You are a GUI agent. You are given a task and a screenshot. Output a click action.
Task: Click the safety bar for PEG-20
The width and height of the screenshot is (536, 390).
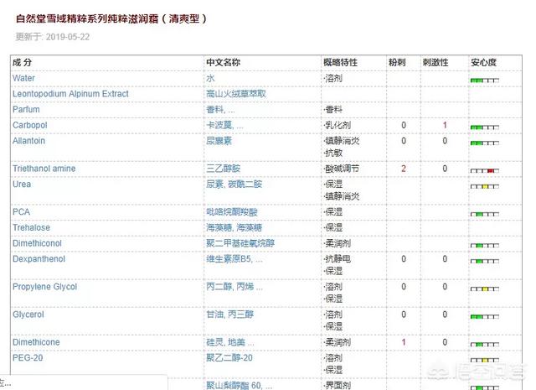point(485,360)
